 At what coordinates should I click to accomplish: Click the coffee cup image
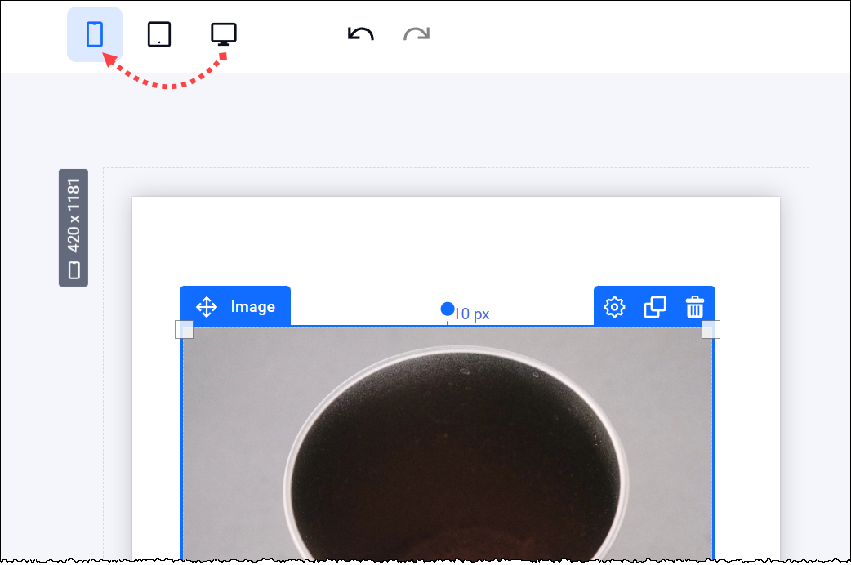point(448,444)
